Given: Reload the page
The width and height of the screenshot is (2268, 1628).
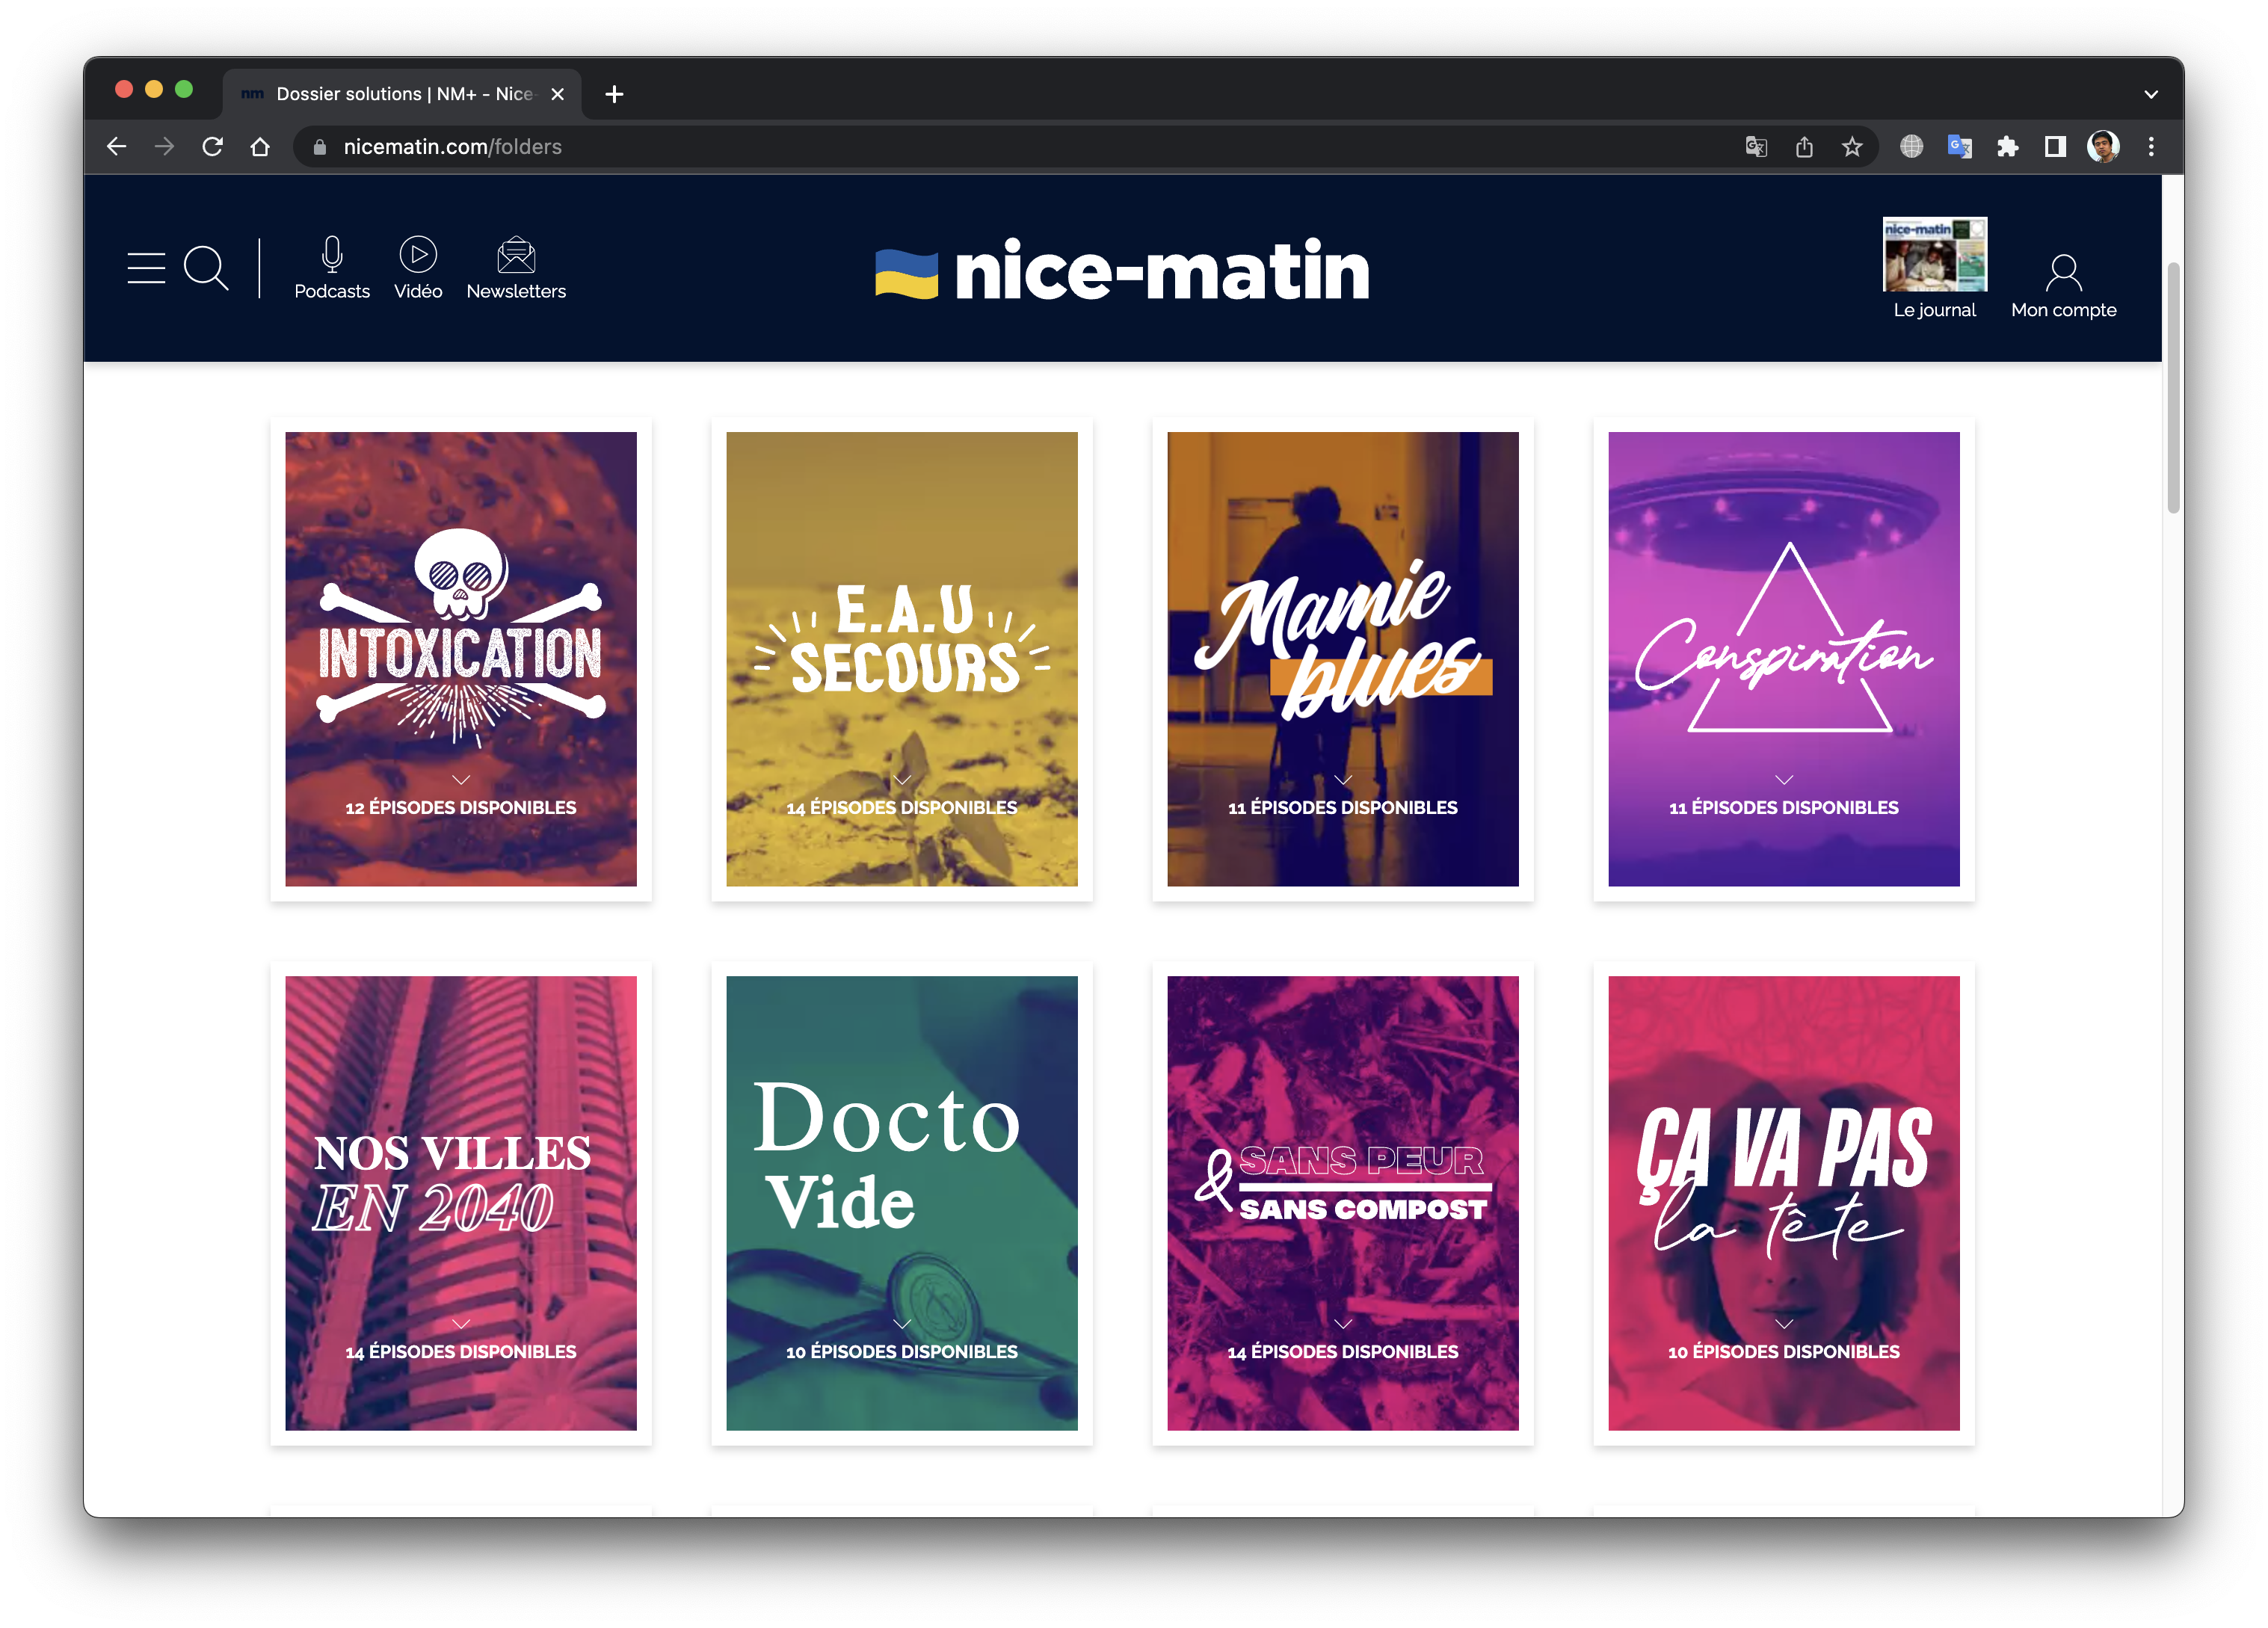Looking at the screenshot, I should pos(212,147).
